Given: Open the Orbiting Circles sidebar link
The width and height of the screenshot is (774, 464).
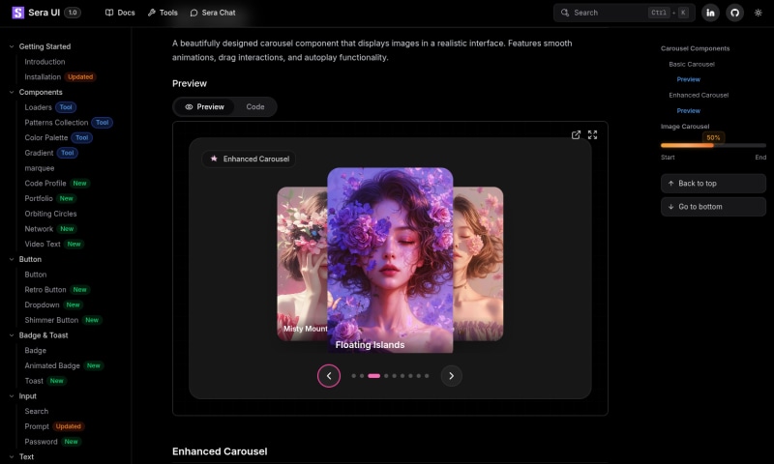Looking at the screenshot, I should pos(50,214).
